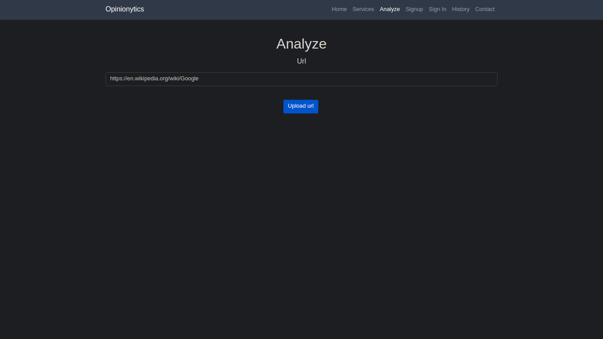
Task: Open the Signup nav link
Action: point(414,9)
